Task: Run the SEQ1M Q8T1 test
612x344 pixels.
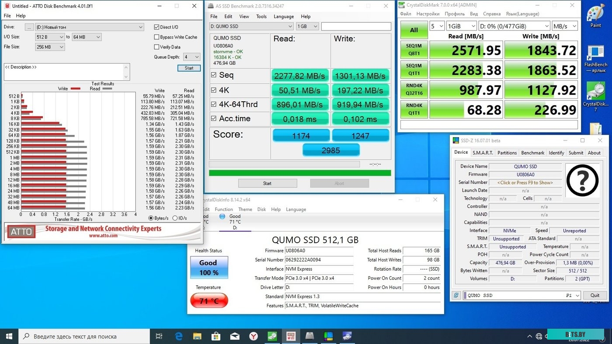Action: click(x=414, y=50)
